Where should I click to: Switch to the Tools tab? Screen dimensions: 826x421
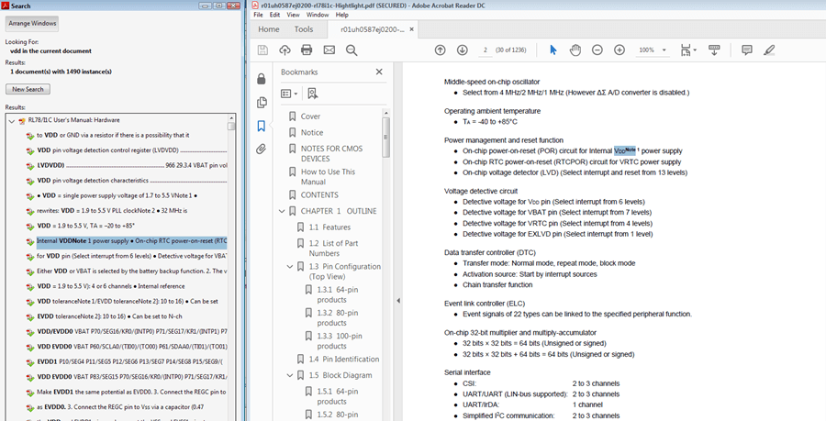coord(303,29)
